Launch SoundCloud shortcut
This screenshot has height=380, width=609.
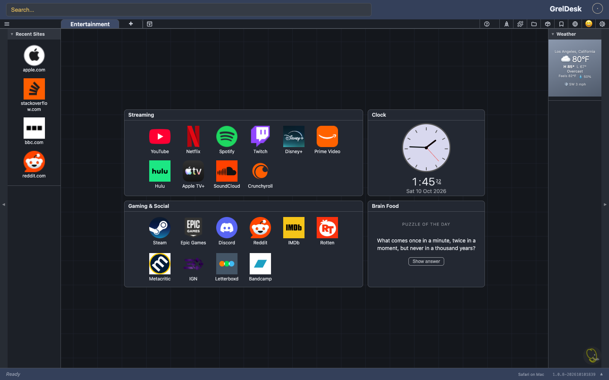coord(227,174)
